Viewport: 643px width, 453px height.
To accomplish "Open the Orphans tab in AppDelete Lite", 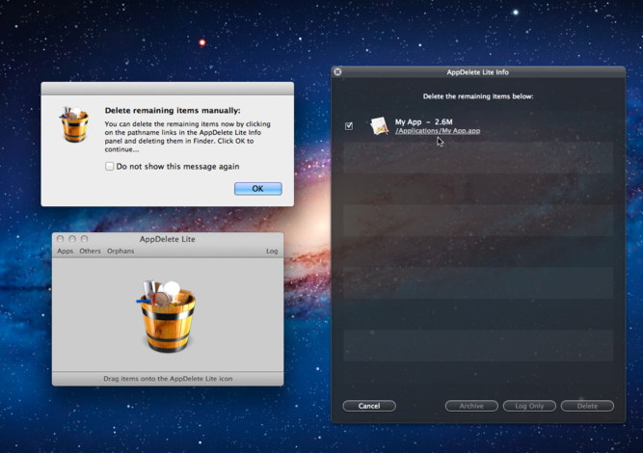I will click(121, 251).
